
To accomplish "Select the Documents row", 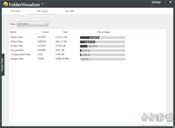I will click(87, 50).
